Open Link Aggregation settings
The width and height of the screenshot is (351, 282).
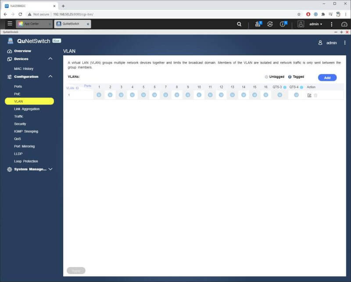(27, 109)
